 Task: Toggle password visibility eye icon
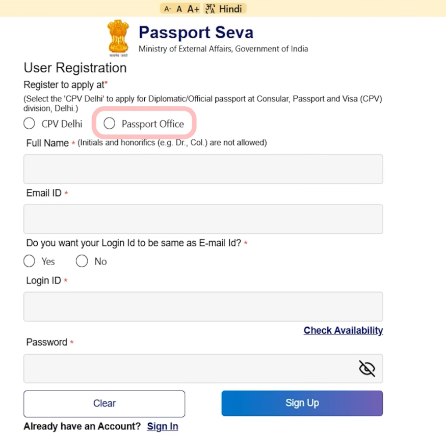pyautogui.click(x=366, y=368)
